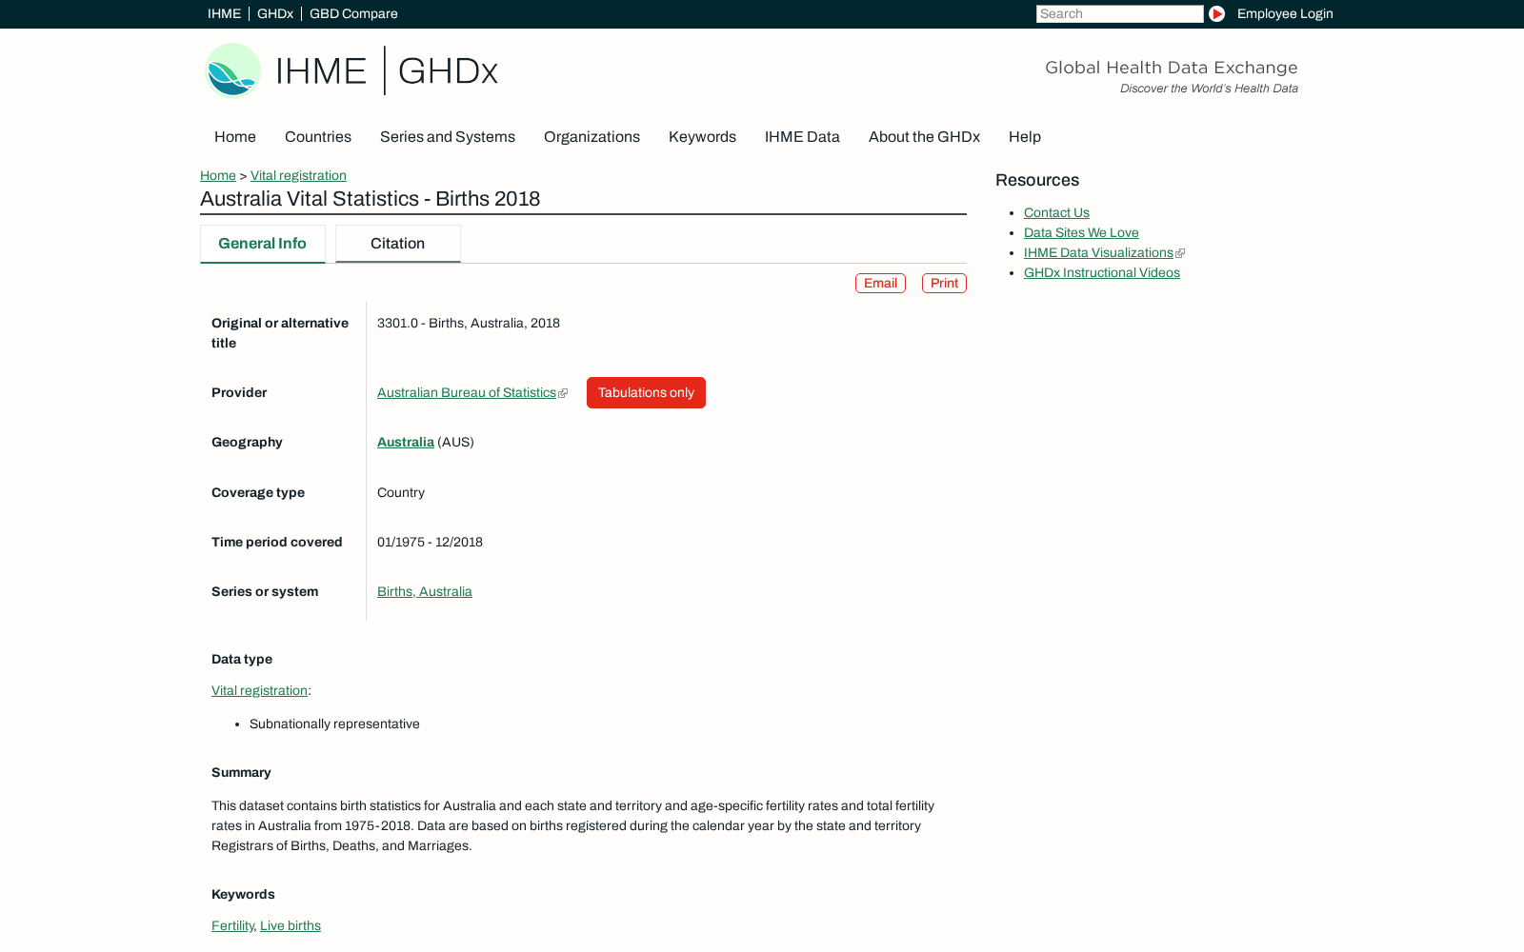Click the Resources sidebar heading
This screenshot has width=1524, height=952.
click(1037, 181)
